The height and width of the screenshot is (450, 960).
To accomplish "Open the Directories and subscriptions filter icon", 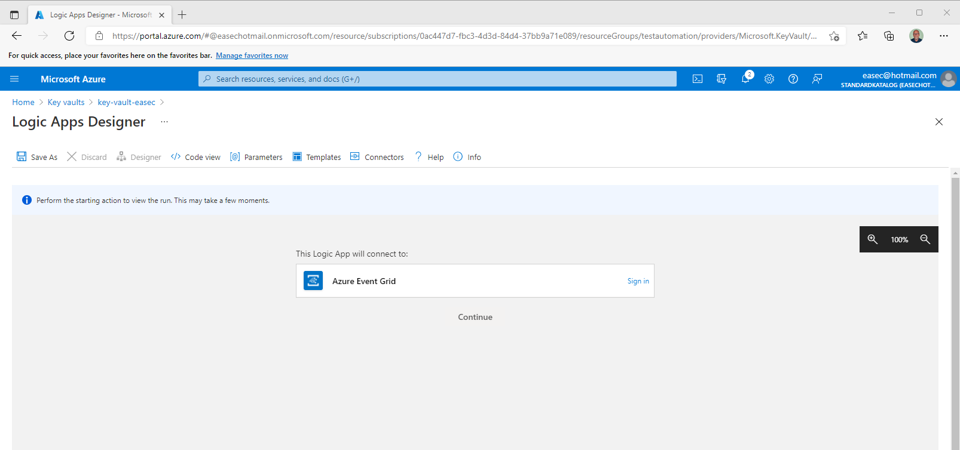I will (721, 79).
